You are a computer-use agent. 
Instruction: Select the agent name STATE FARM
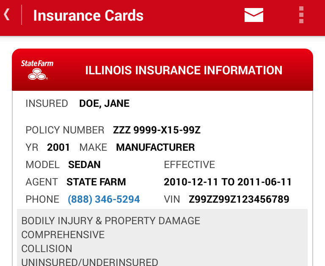96,182
